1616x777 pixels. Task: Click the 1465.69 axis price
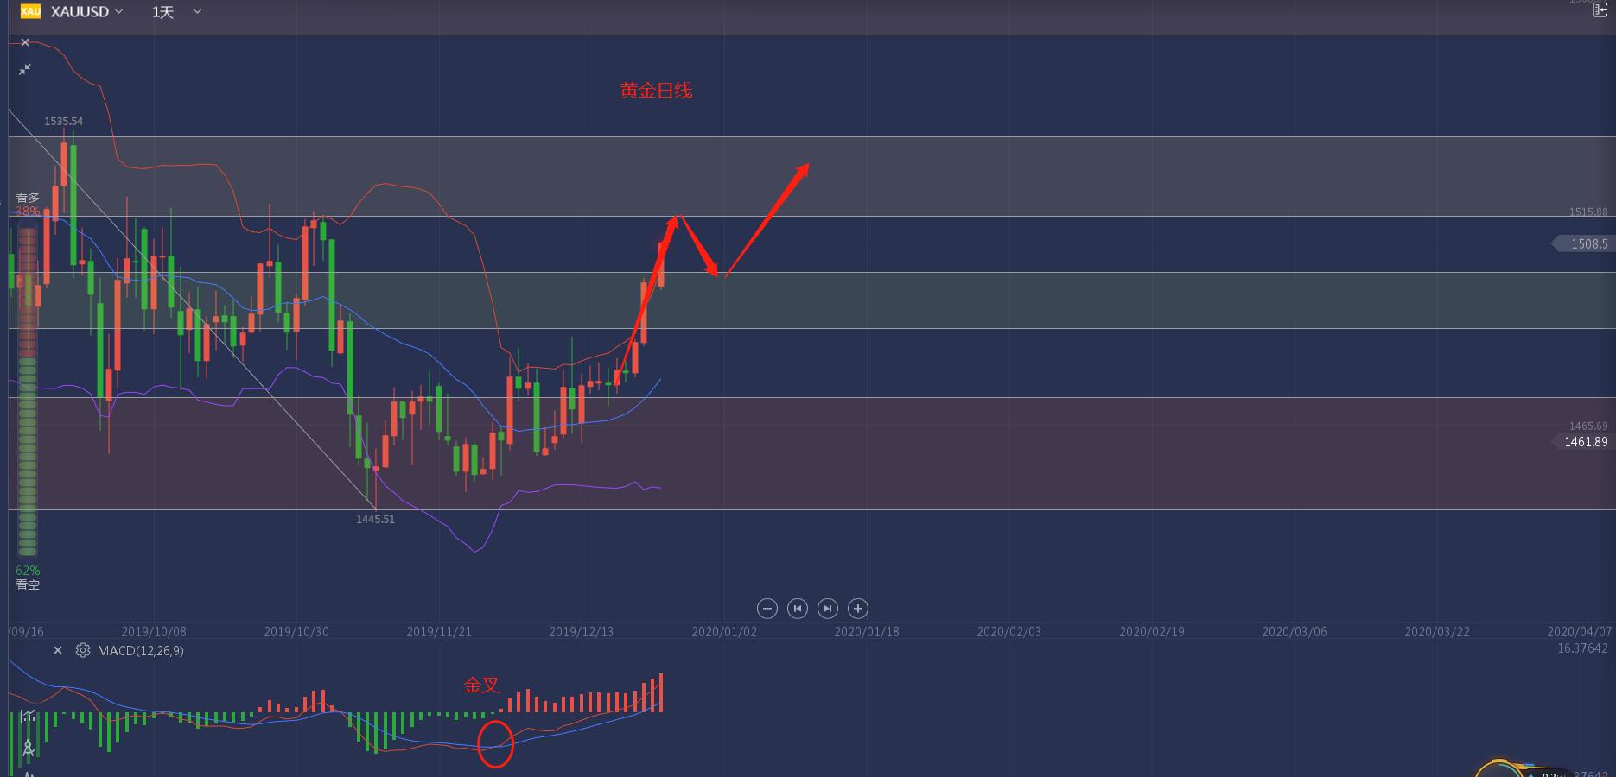point(1588,426)
